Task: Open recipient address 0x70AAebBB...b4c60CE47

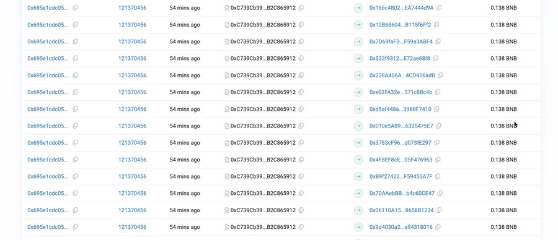Action: coord(402,193)
